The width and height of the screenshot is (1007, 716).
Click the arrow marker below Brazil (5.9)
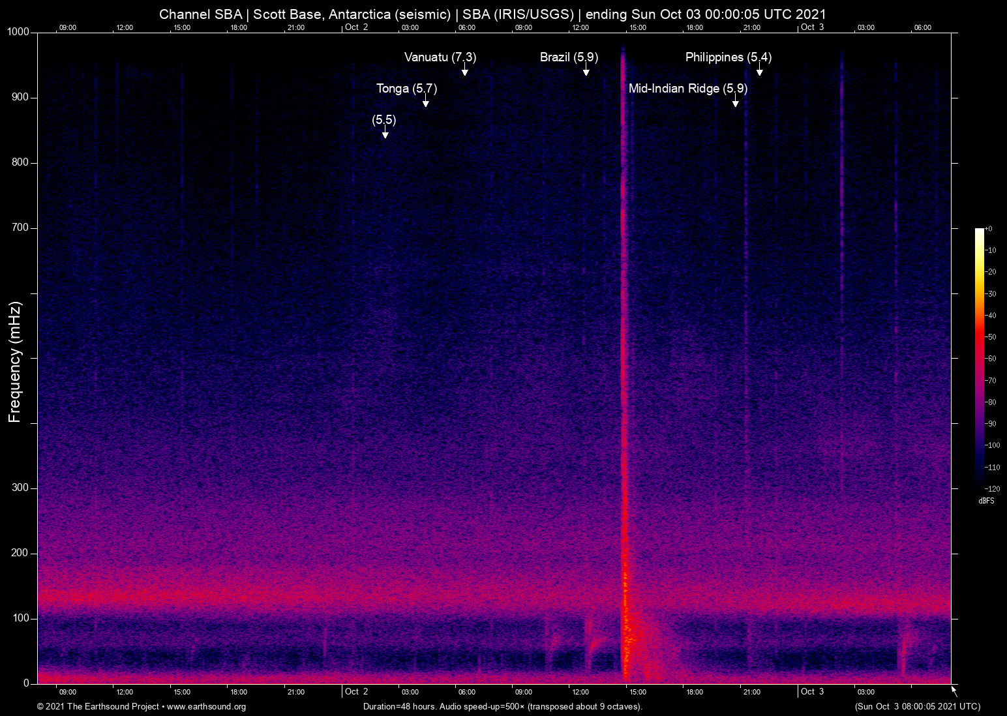[x=586, y=71]
